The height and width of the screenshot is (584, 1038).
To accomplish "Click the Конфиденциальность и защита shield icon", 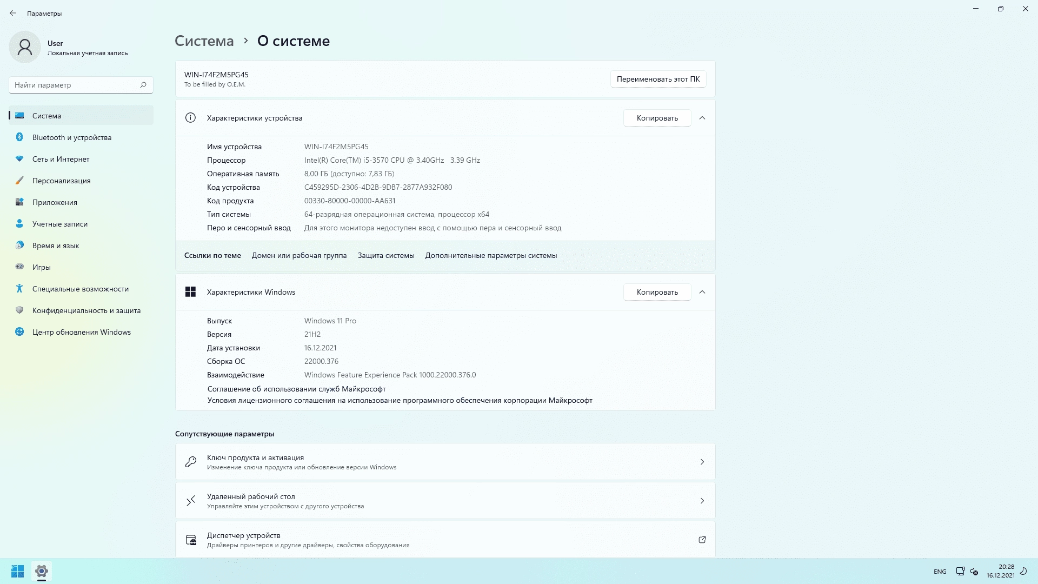I will 19,310.
